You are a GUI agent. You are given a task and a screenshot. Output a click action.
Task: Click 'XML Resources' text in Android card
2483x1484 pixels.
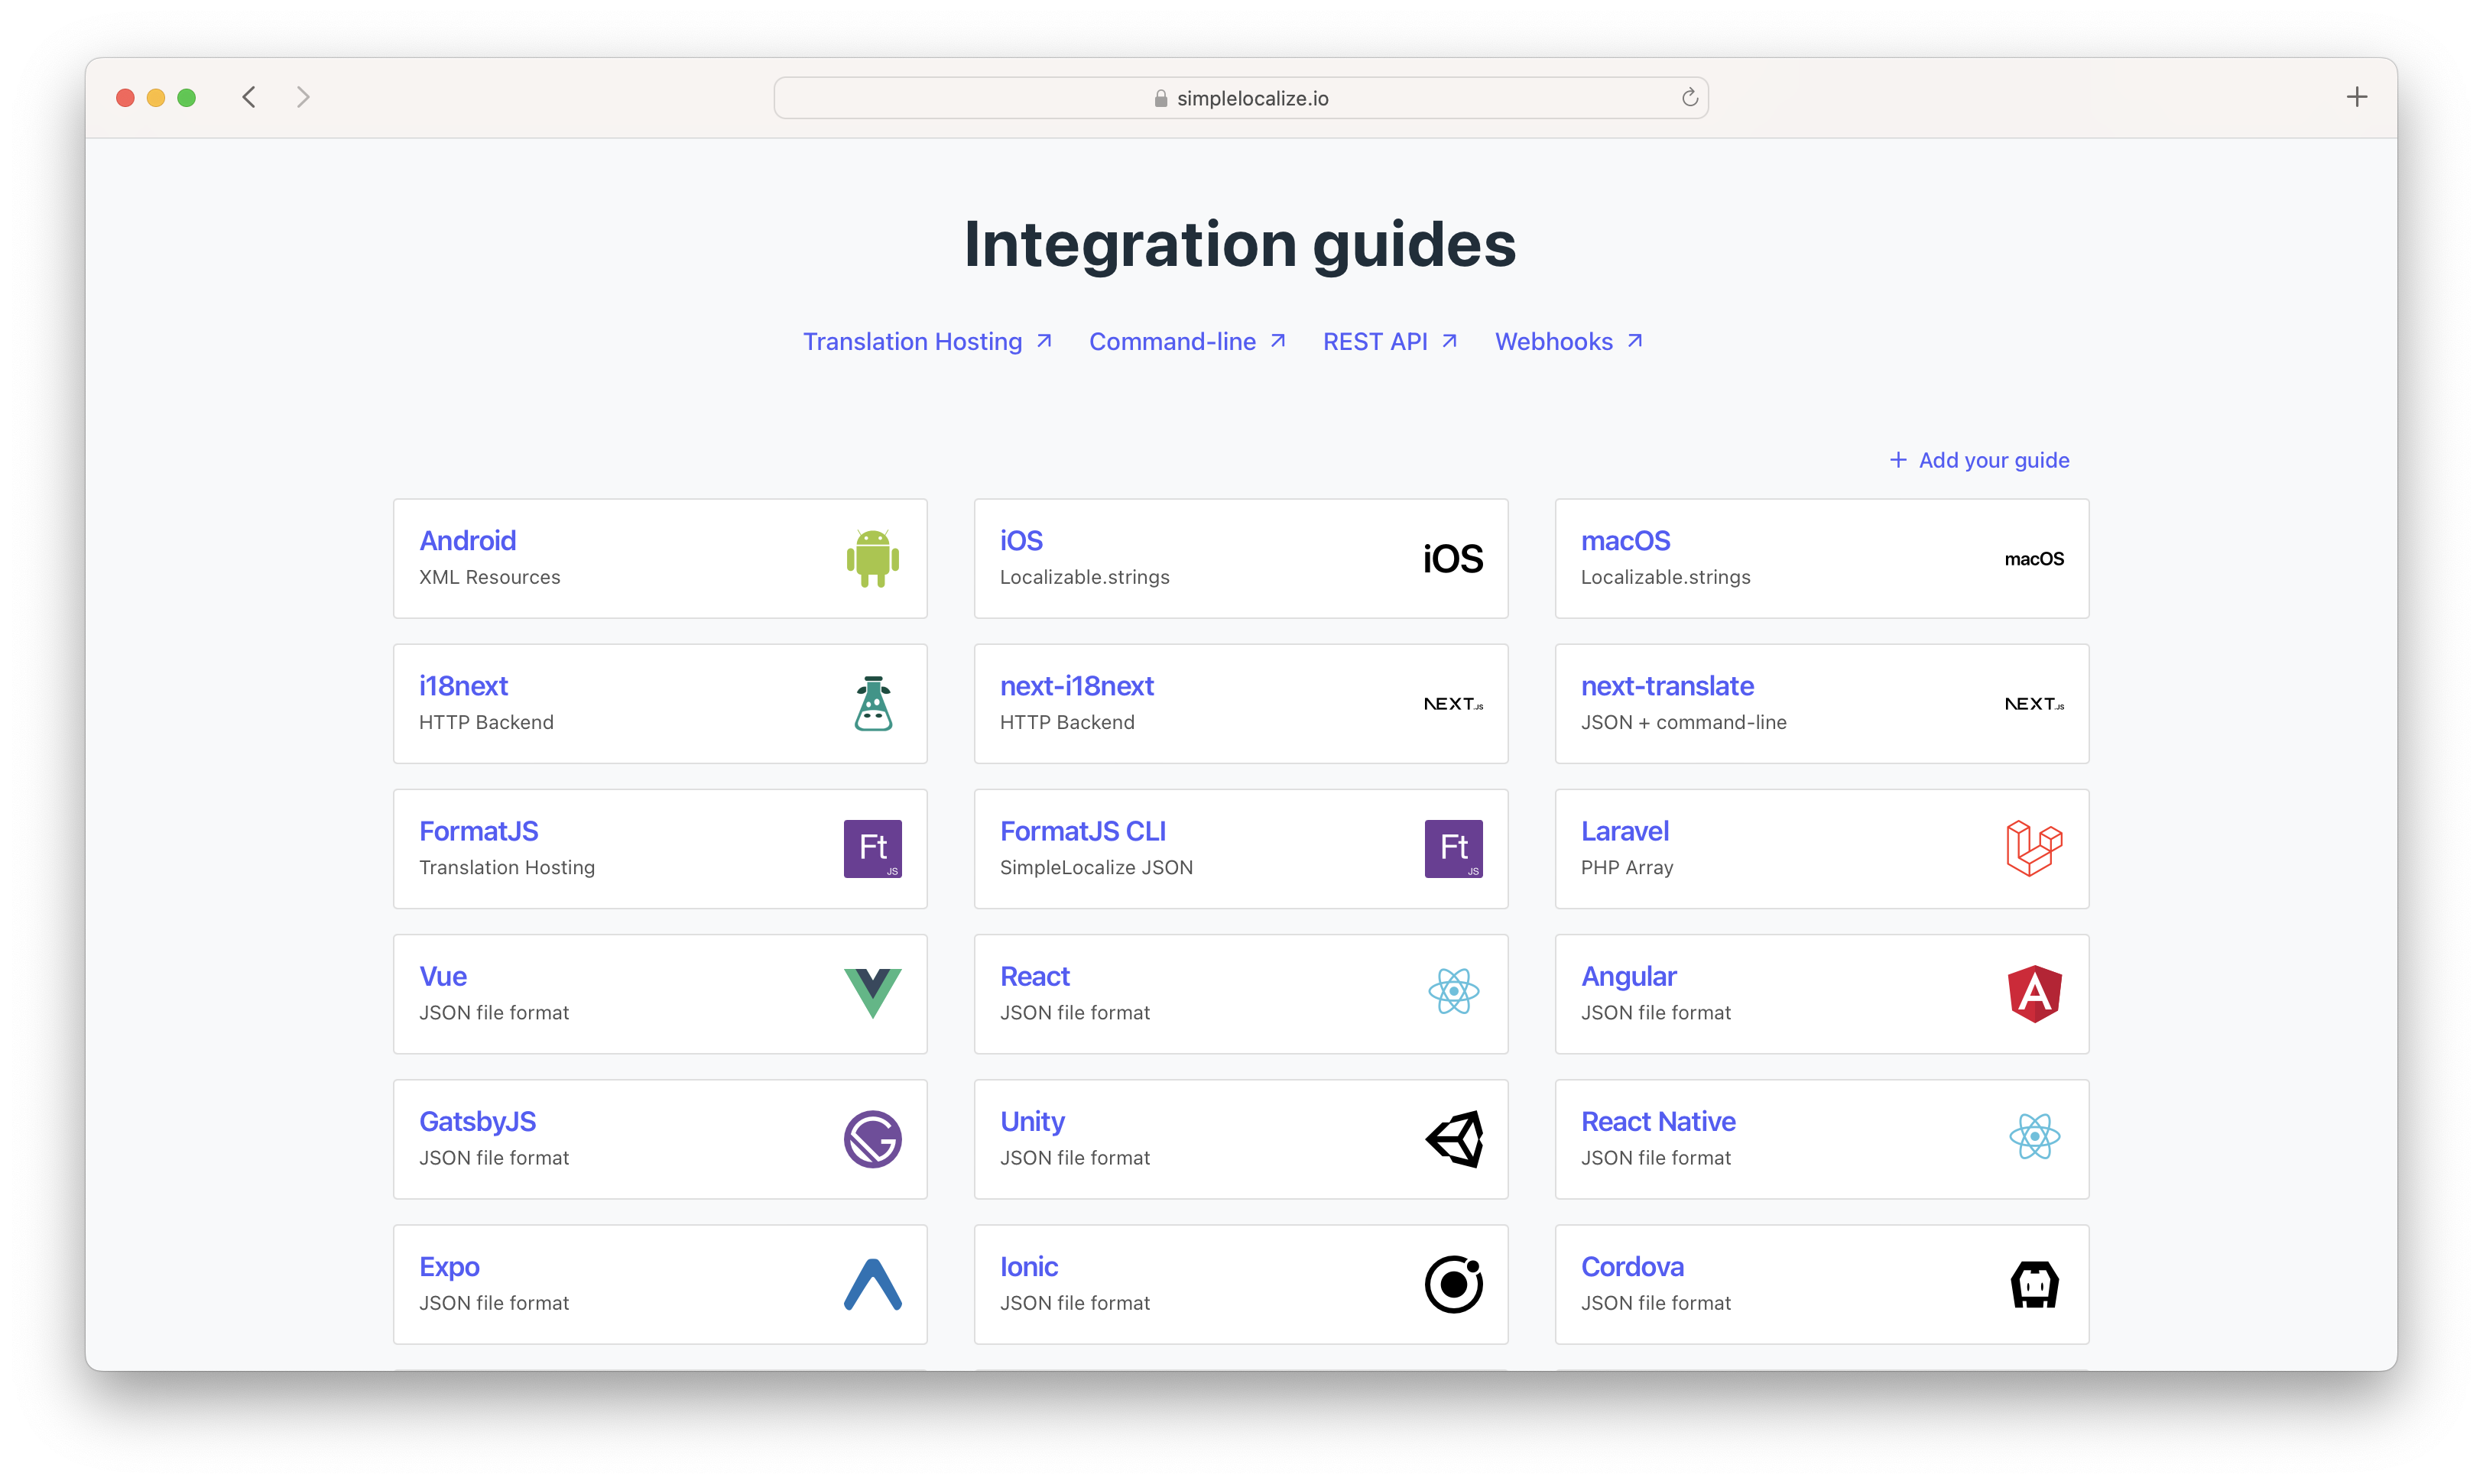point(489,577)
